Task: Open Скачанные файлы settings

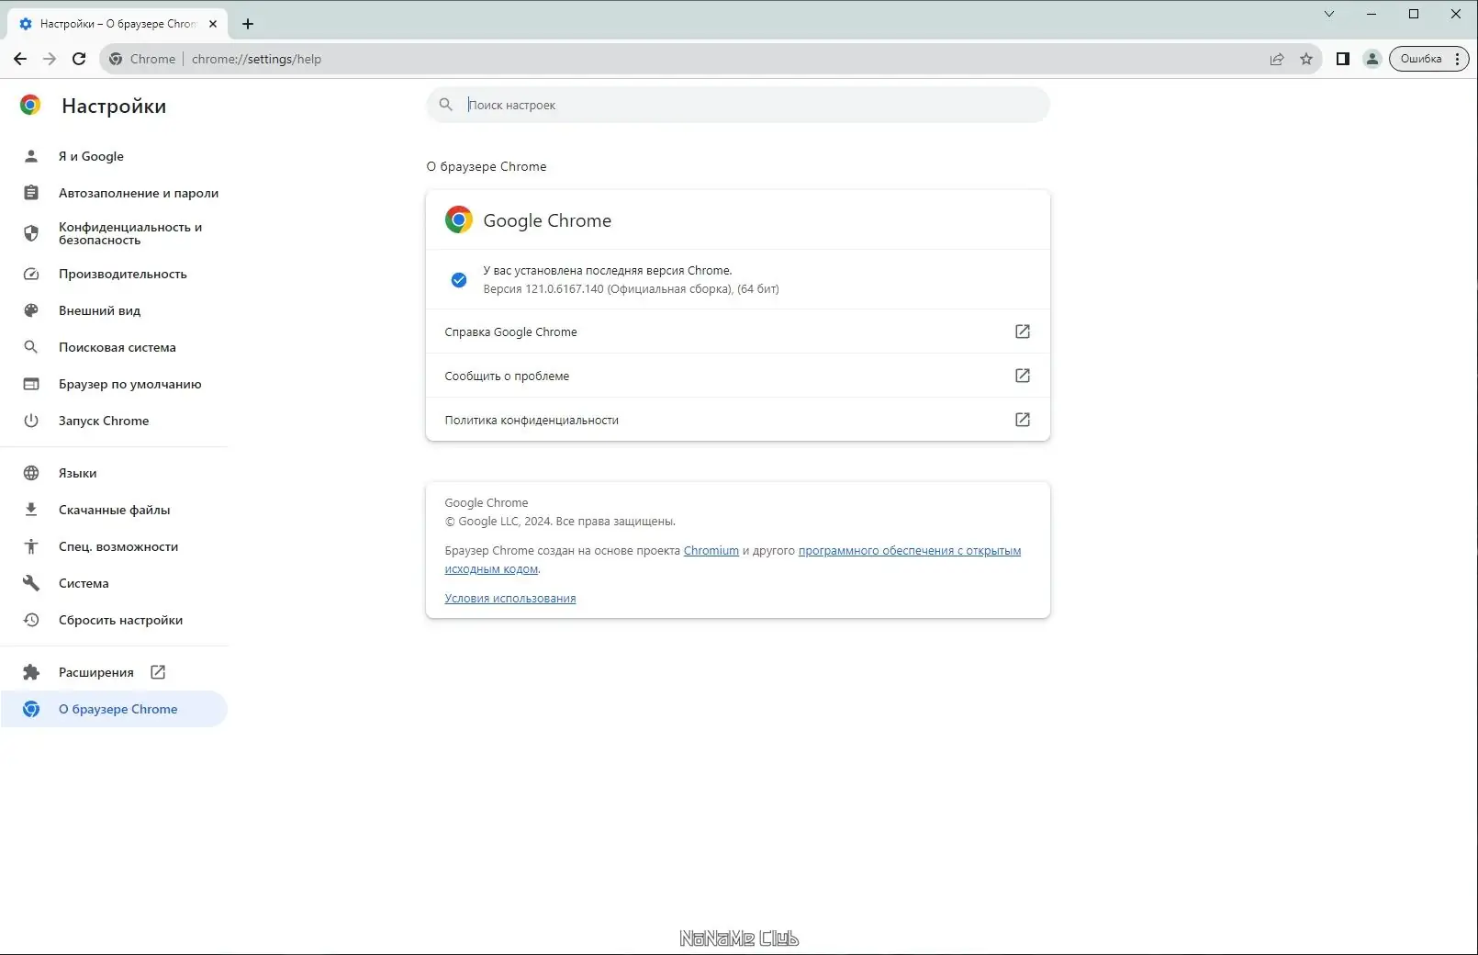Action: [x=114, y=510]
